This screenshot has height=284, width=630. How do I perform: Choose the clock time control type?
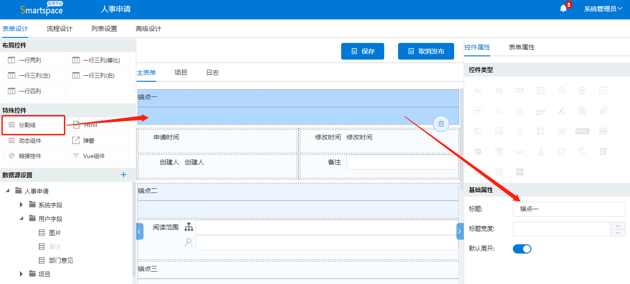pyautogui.click(x=561, y=91)
